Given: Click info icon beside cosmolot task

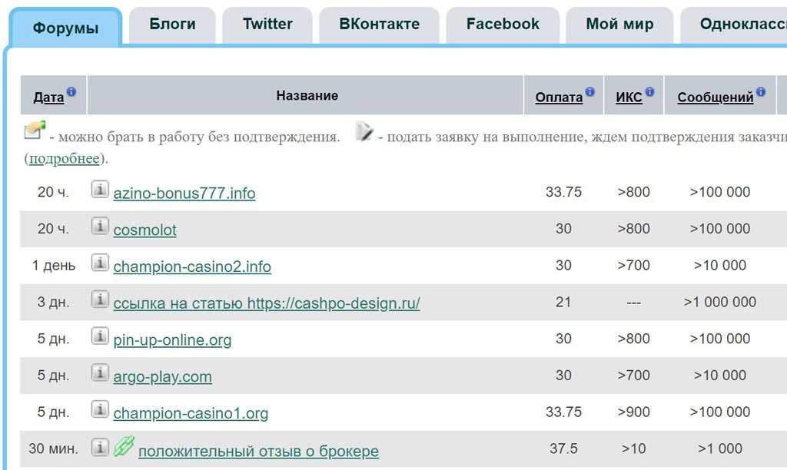Looking at the screenshot, I should coord(100,227).
